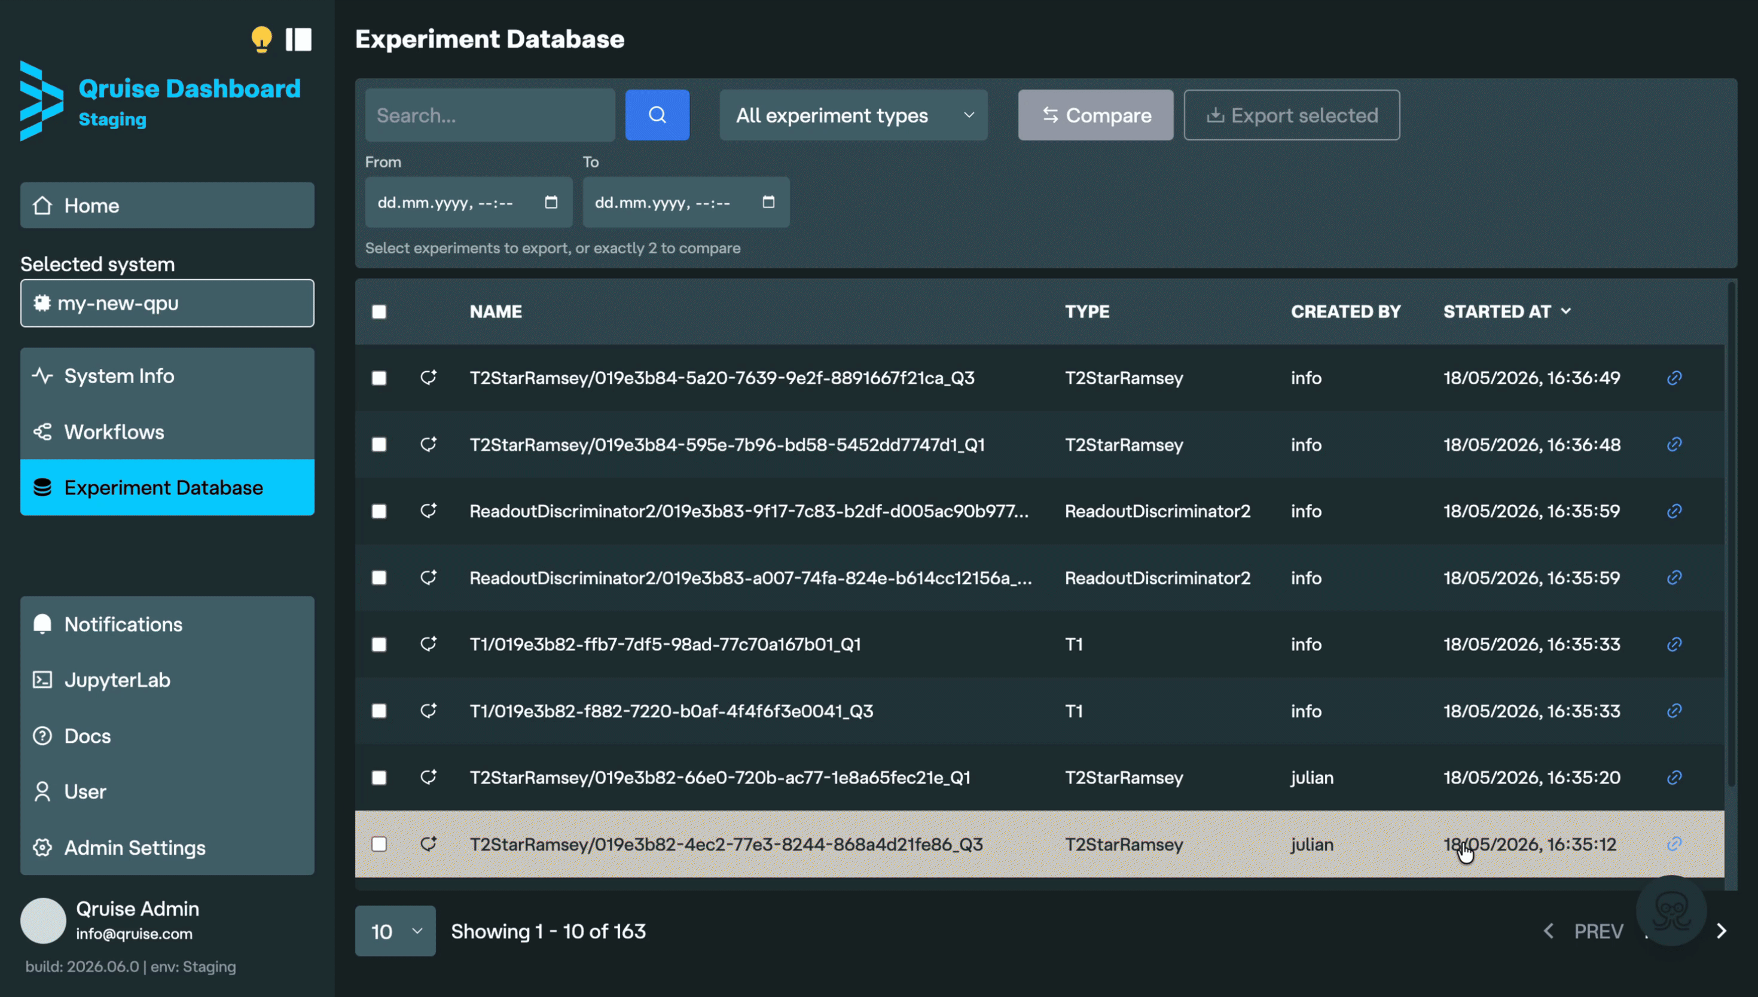Select T2StarRamsey 66e0 Q1 row checkbox
1758x997 pixels.
(x=379, y=777)
